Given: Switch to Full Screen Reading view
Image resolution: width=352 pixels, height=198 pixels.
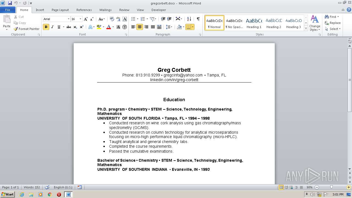Looking at the screenshot, I should [x=286, y=187].
